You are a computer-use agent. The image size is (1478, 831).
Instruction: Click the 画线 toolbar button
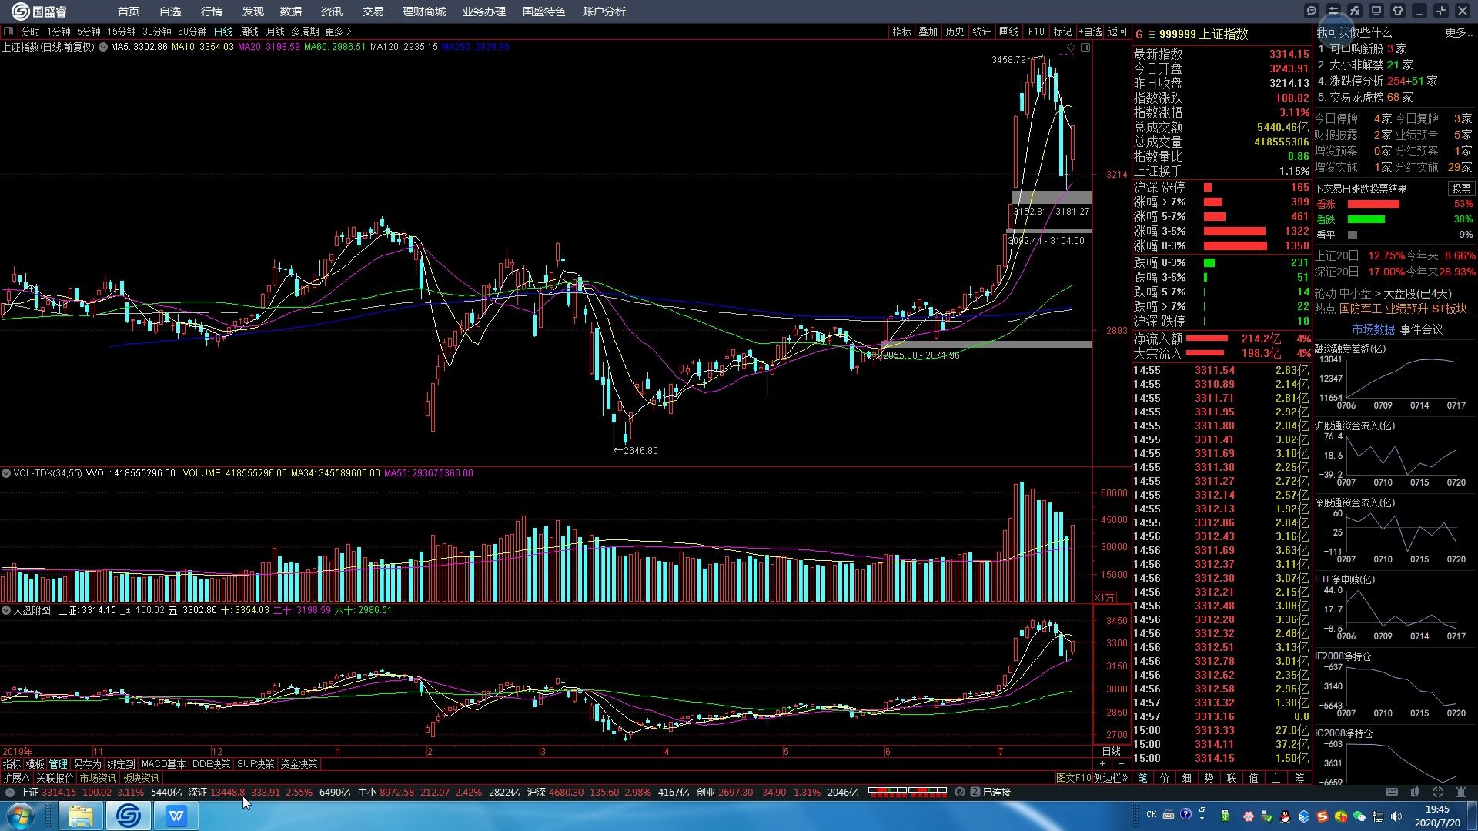[x=1008, y=32]
